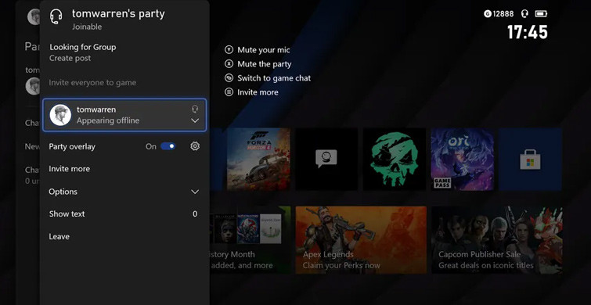The height and width of the screenshot is (305, 591).
Task: Click the Switch to game chat label
Action: 275,78
